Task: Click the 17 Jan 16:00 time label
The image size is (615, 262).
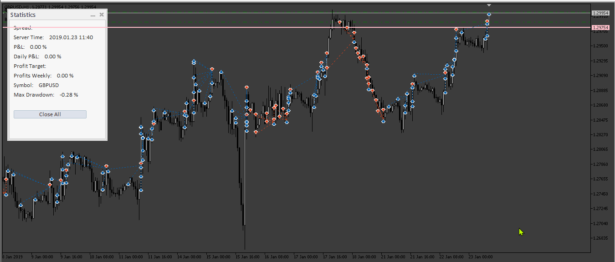Action: (x=335, y=257)
